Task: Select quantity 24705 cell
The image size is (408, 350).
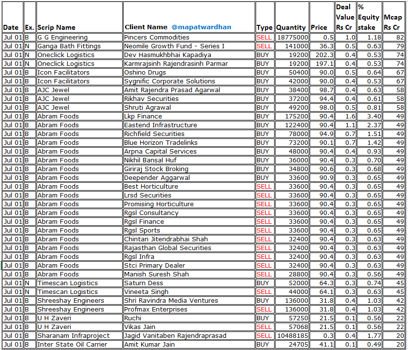Action: click(x=292, y=344)
